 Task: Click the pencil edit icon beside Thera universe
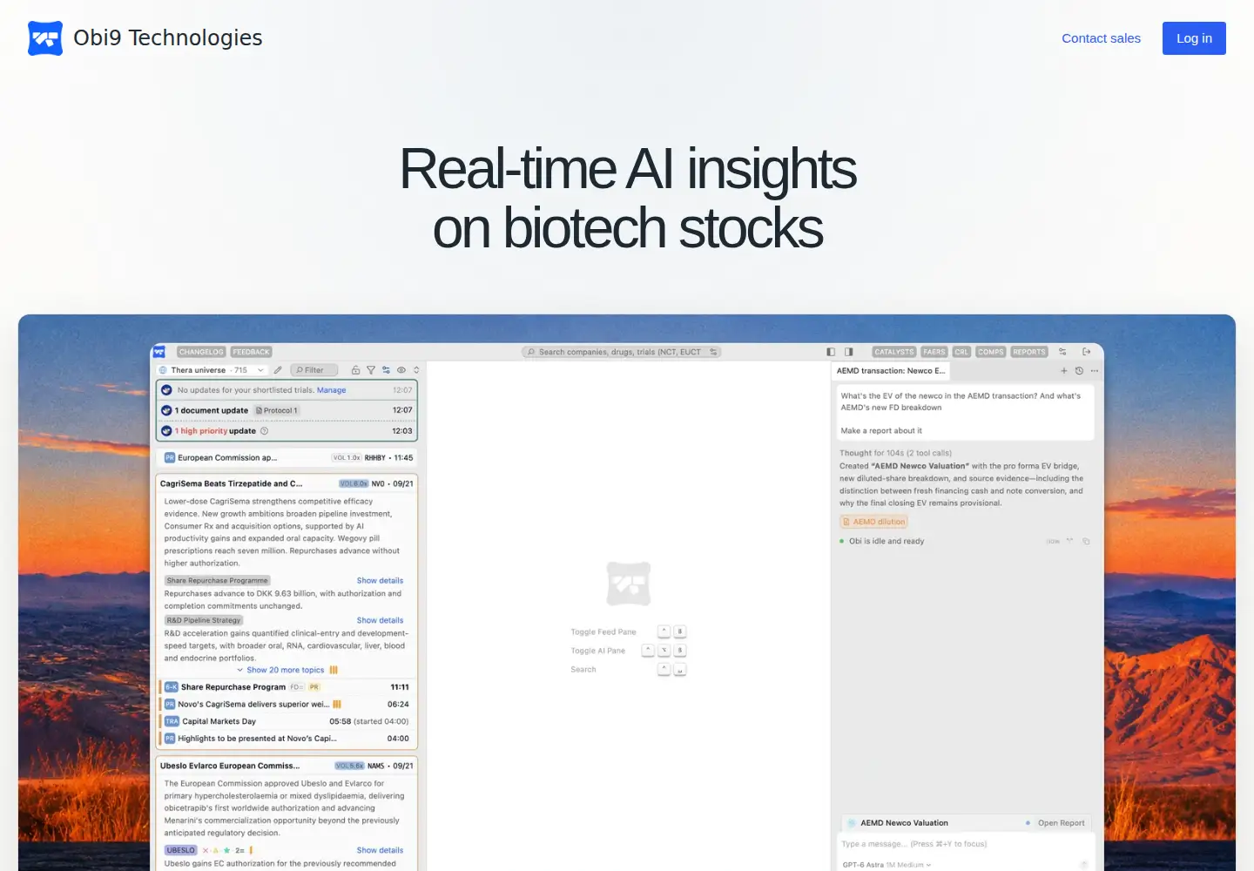pyautogui.click(x=278, y=370)
